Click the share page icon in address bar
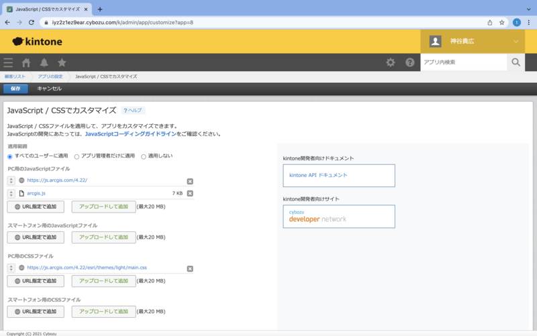 490,23
